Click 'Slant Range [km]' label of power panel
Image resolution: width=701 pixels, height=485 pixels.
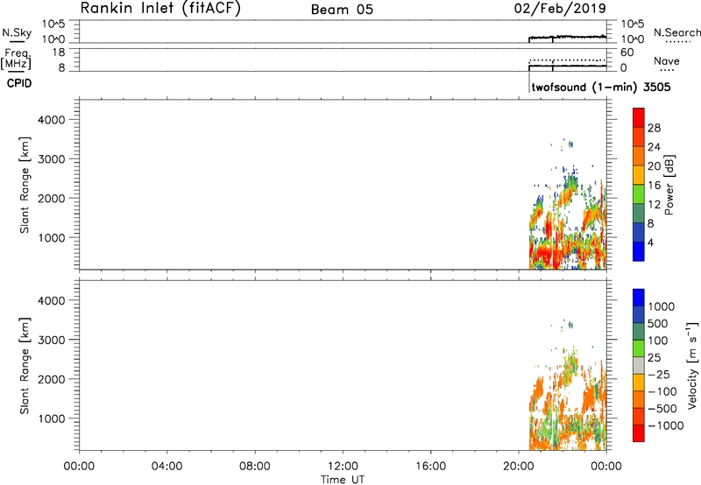[x=25, y=185]
